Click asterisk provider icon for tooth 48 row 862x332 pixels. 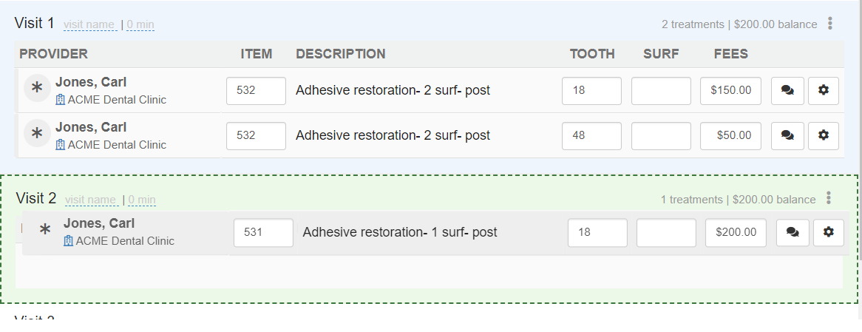point(37,133)
